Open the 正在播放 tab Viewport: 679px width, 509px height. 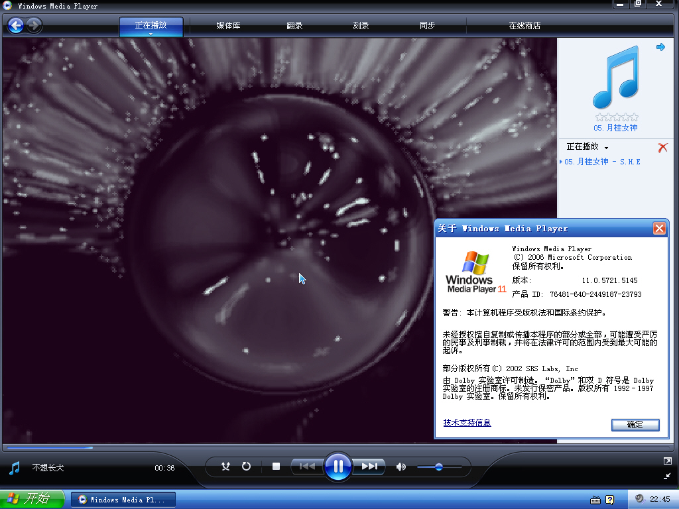[151, 26]
